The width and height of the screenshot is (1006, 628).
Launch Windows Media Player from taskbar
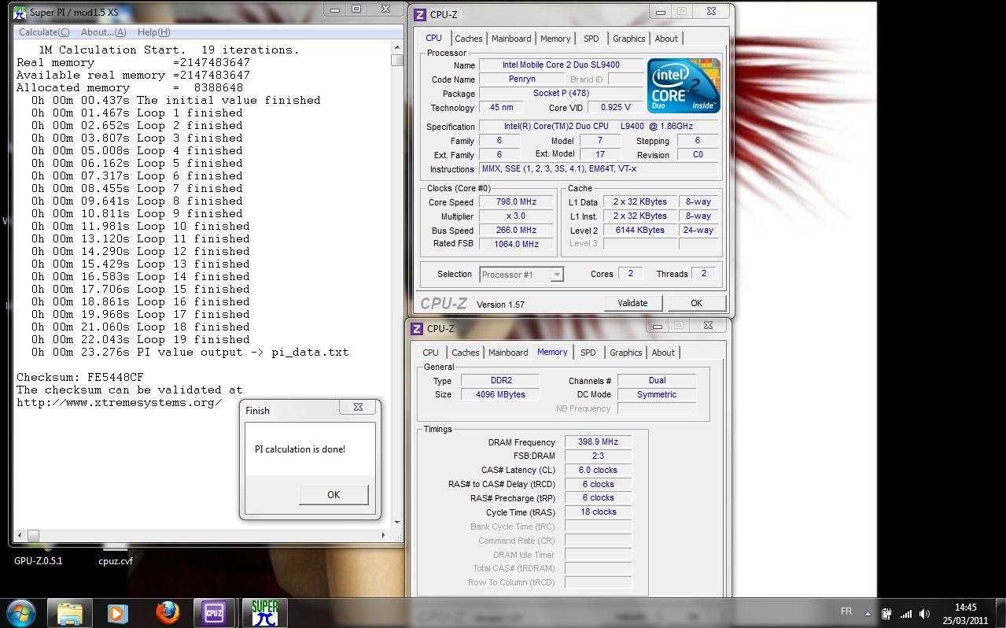(117, 613)
